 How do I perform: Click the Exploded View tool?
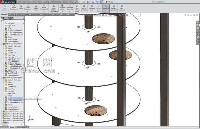pyautogui.click(x=91, y=8)
